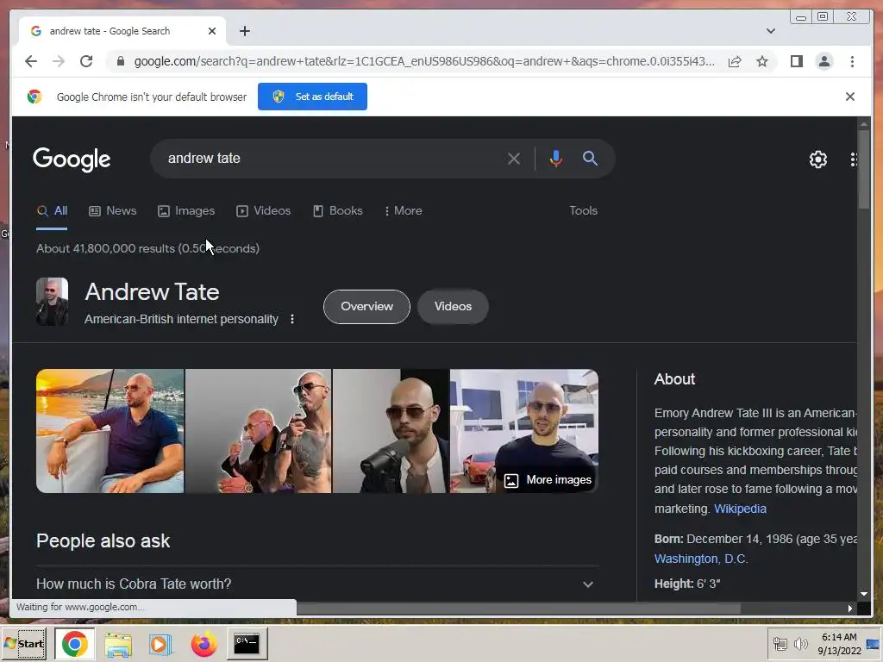Reload the current page
This screenshot has width=883, height=662.
click(86, 61)
